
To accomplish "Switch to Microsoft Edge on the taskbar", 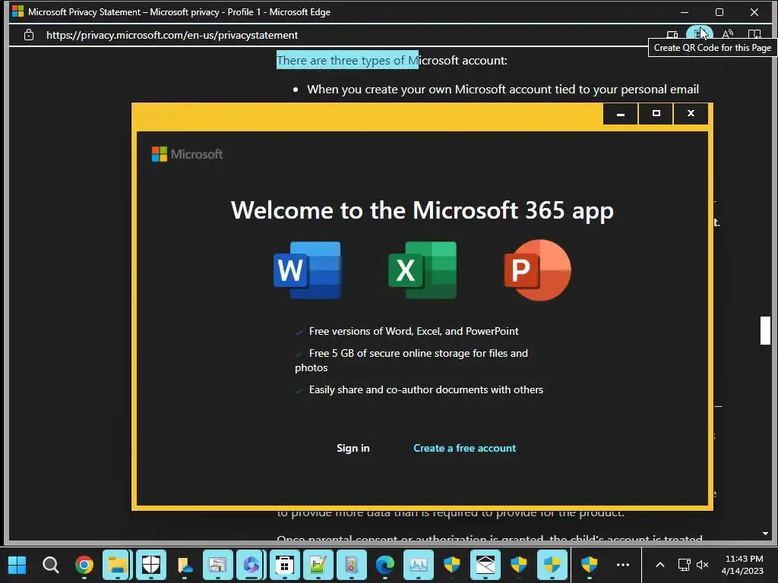I will point(385,565).
